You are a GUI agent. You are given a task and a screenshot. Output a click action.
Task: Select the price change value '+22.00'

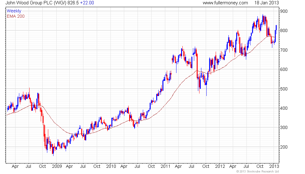coord(87,3)
